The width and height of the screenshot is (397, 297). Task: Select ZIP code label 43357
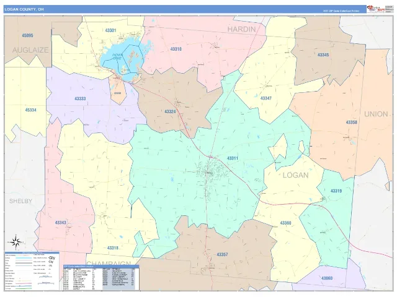tap(222, 254)
